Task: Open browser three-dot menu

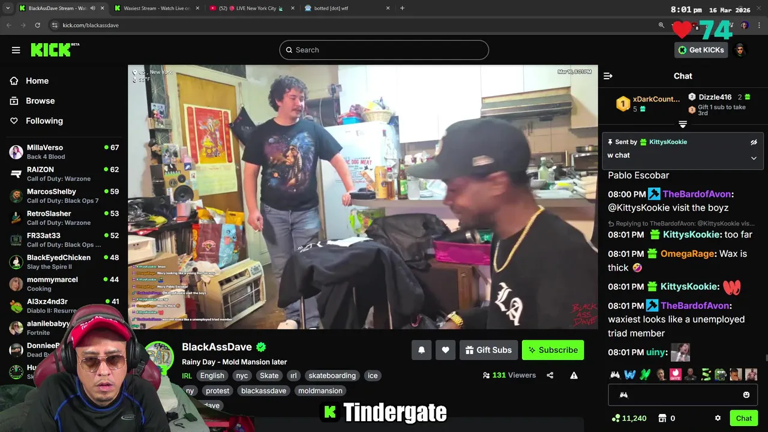Action: coord(760,25)
